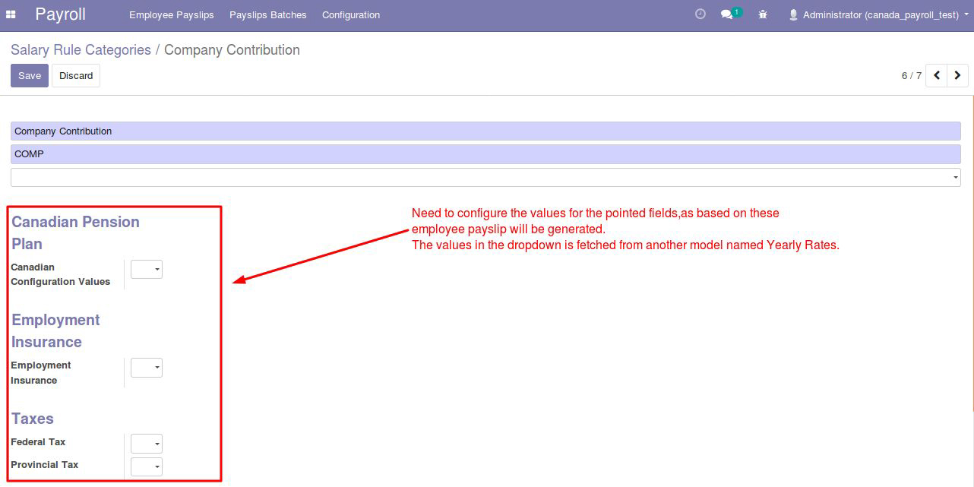Screen dimensions: 974x487
Task: Open the Employment Insurance dropdown
Action: (x=147, y=368)
